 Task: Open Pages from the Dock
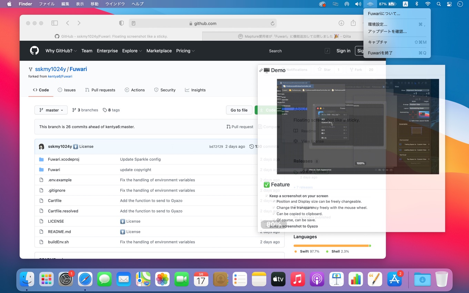pos(375,279)
